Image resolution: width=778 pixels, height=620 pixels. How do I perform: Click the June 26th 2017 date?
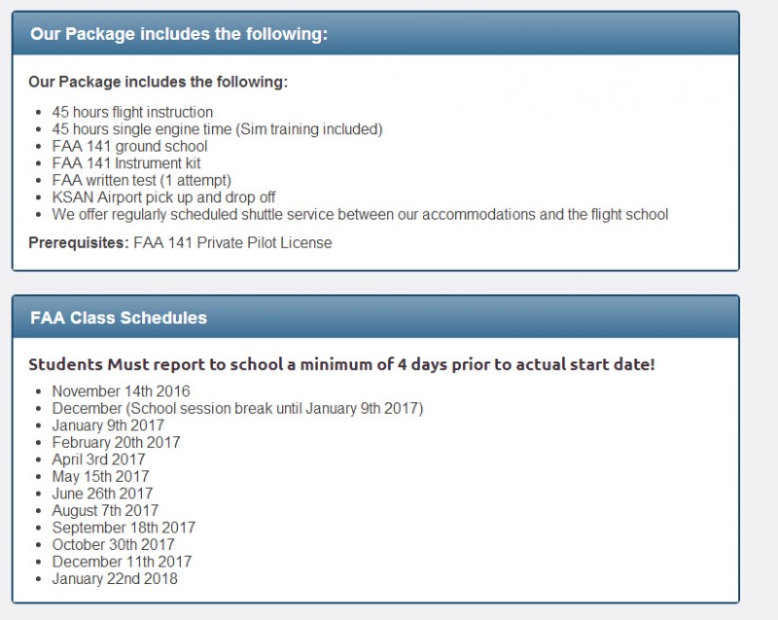coord(102,493)
